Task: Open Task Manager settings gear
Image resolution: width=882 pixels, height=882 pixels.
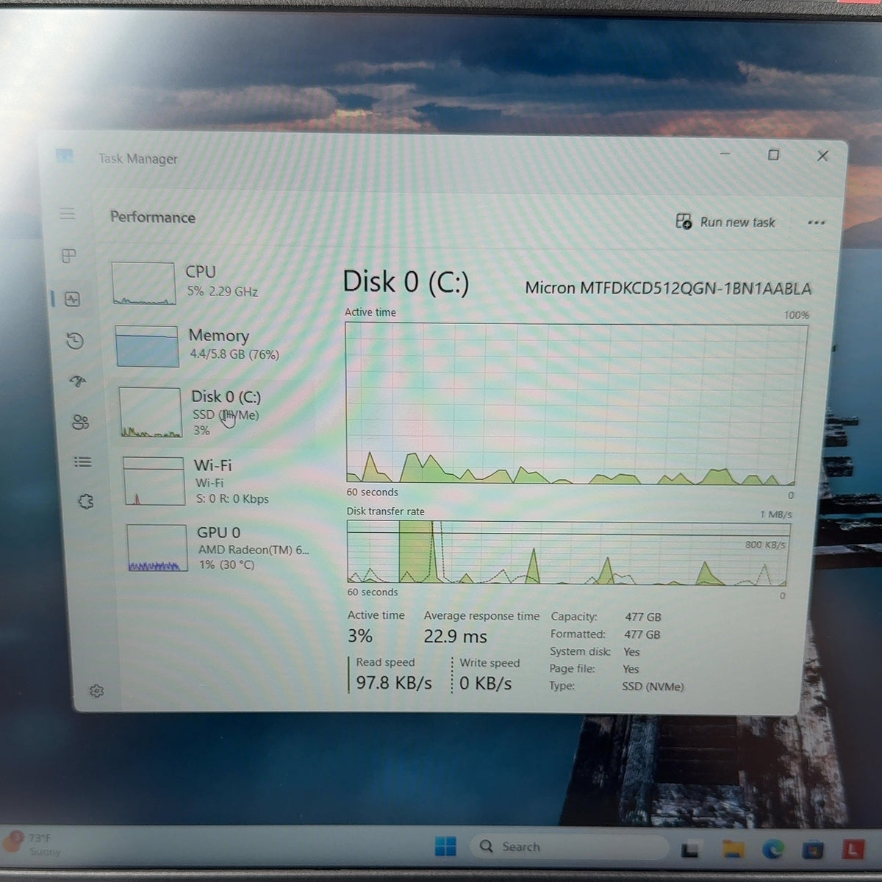Action: 96,691
